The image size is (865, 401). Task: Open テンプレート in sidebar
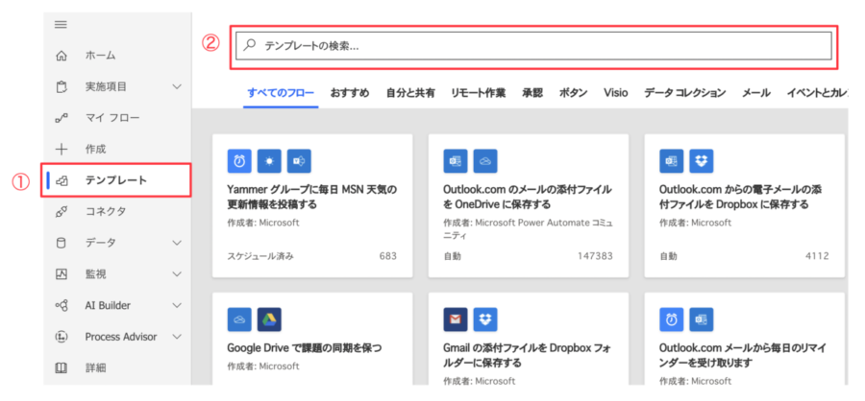[117, 180]
